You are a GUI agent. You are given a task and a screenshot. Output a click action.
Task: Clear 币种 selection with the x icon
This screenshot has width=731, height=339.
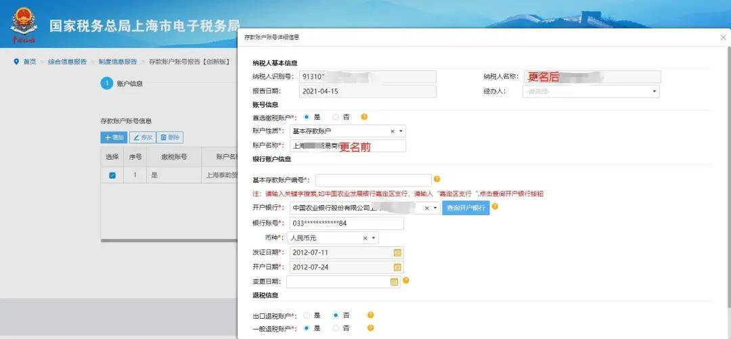pos(365,238)
